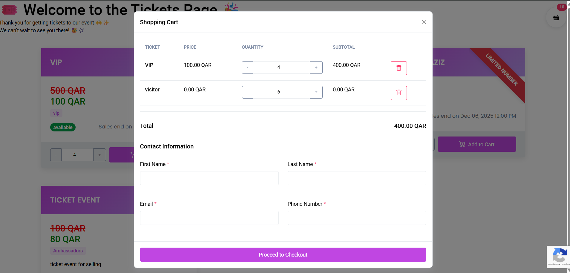Open the shopping basket icon showing 10 items

coord(556,18)
